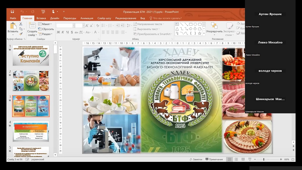Open Экспресс-стили quick styles

point(229,29)
